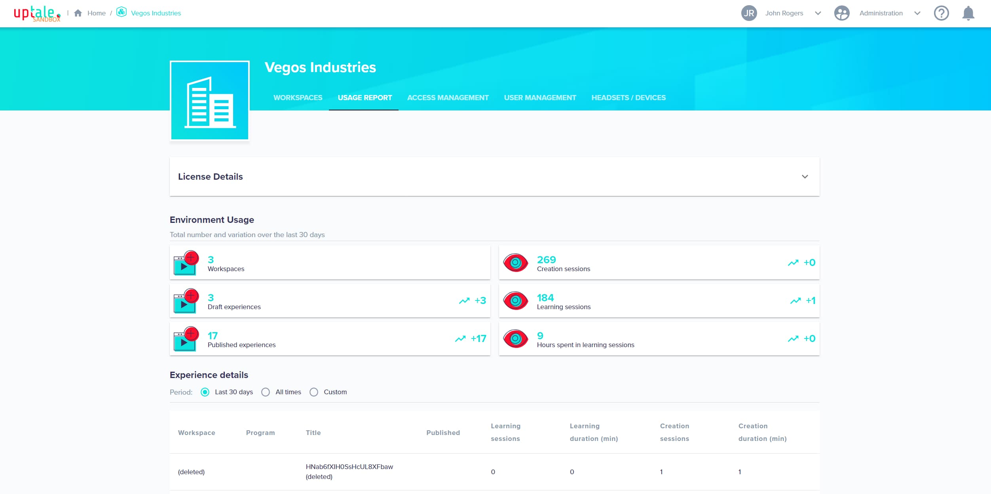Click the Home breadcrumb link
The width and height of the screenshot is (991, 494).
pyautogui.click(x=96, y=13)
